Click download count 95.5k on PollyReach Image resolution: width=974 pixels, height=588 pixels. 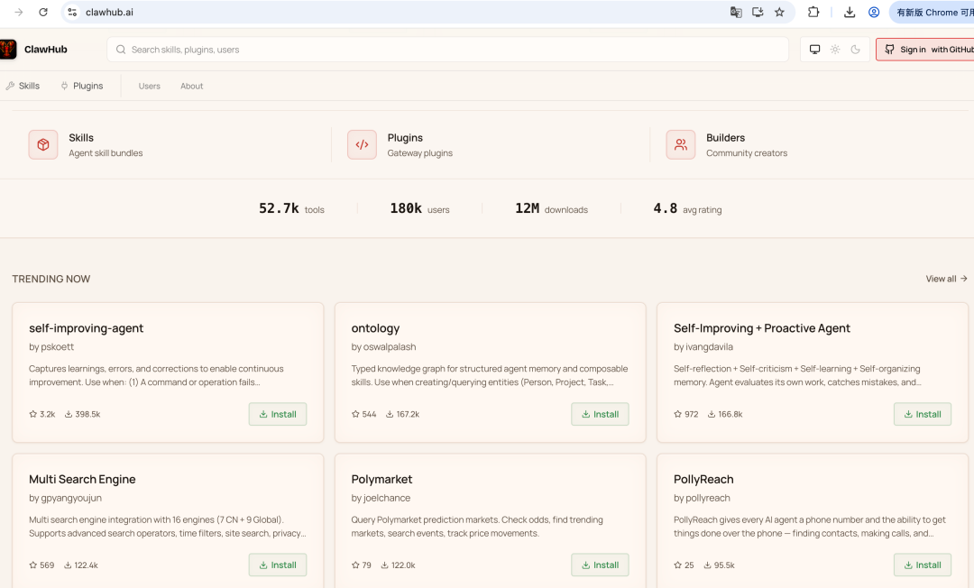click(720, 565)
